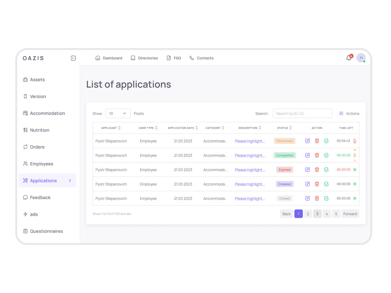The width and height of the screenshot is (391, 293).
Task: Open Employees in the sidebar
Action: [x=38, y=164]
